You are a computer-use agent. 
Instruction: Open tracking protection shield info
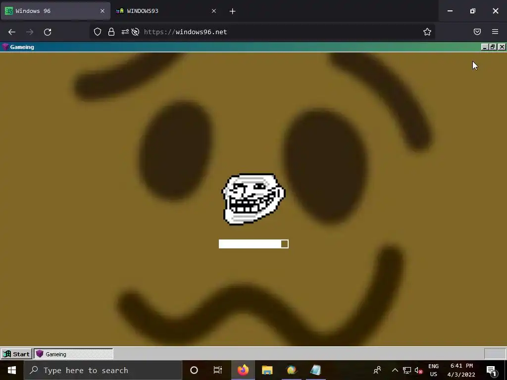[98, 32]
